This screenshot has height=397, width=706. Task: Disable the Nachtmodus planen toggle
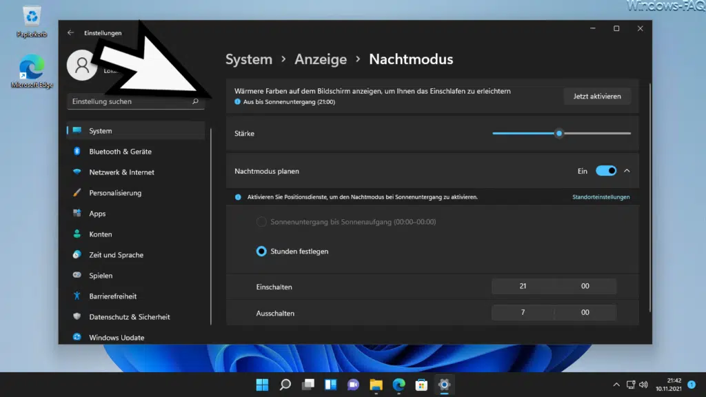[606, 170]
